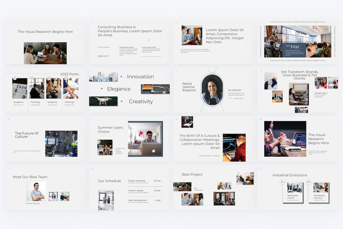Click the star bullet before Creativity
This screenshot has width=343, height=229.
(x=121, y=102)
